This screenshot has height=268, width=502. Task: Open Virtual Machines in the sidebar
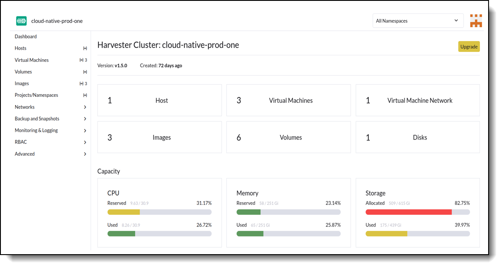pos(32,60)
